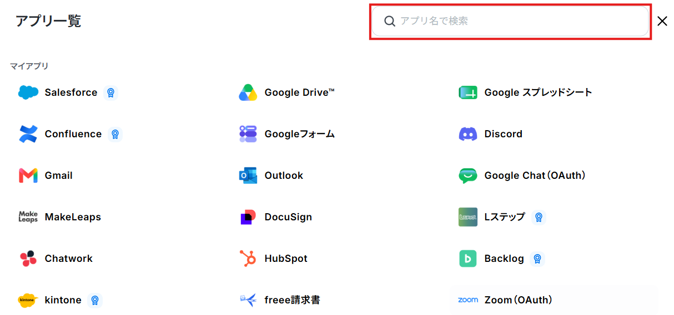Viewport: 674px width, 315px height.
Task: Click the マイアプリ section heading
Action: pos(29,66)
